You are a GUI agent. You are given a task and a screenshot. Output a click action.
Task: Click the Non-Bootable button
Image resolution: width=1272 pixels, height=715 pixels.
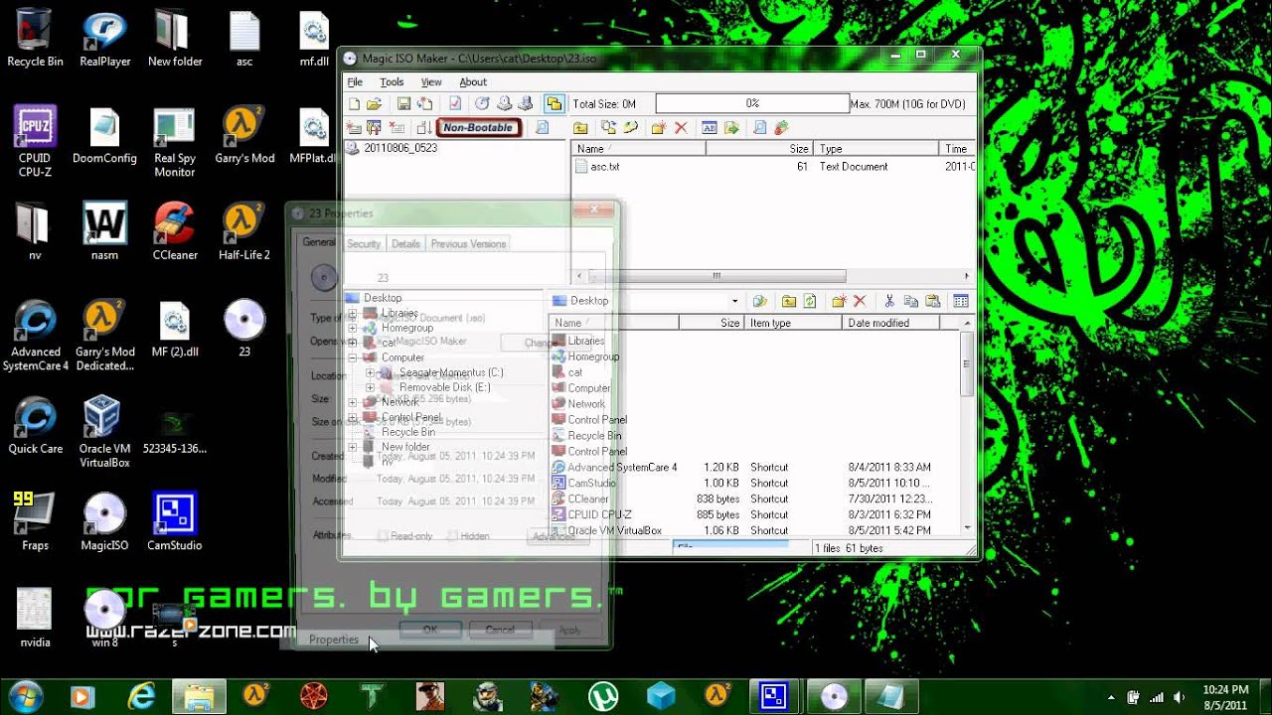pos(478,127)
